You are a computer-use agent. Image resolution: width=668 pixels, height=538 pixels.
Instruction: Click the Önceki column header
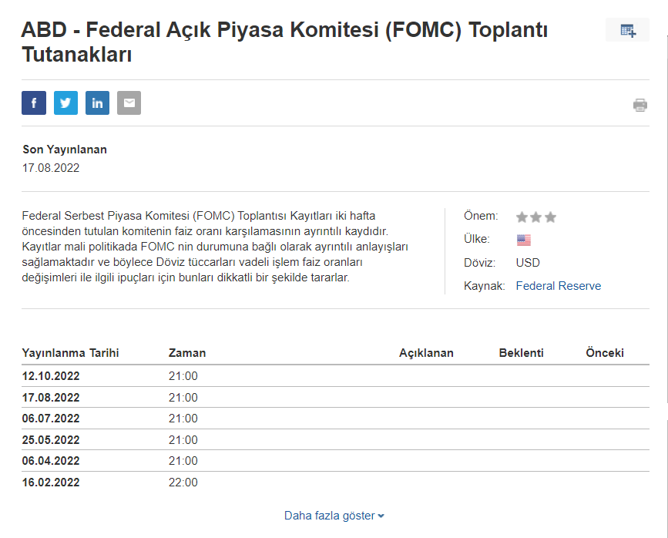pyautogui.click(x=605, y=353)
